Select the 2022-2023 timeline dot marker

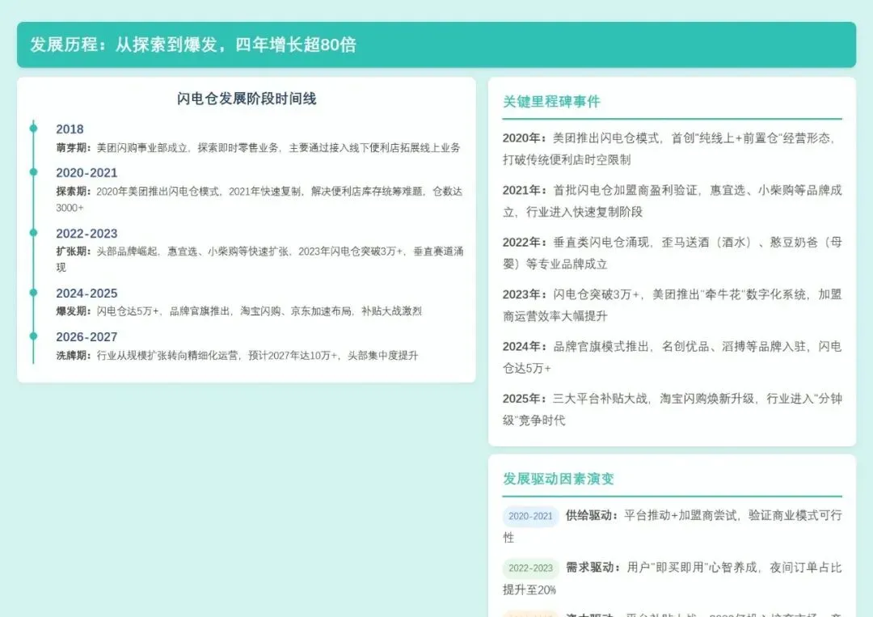point(33,233)
